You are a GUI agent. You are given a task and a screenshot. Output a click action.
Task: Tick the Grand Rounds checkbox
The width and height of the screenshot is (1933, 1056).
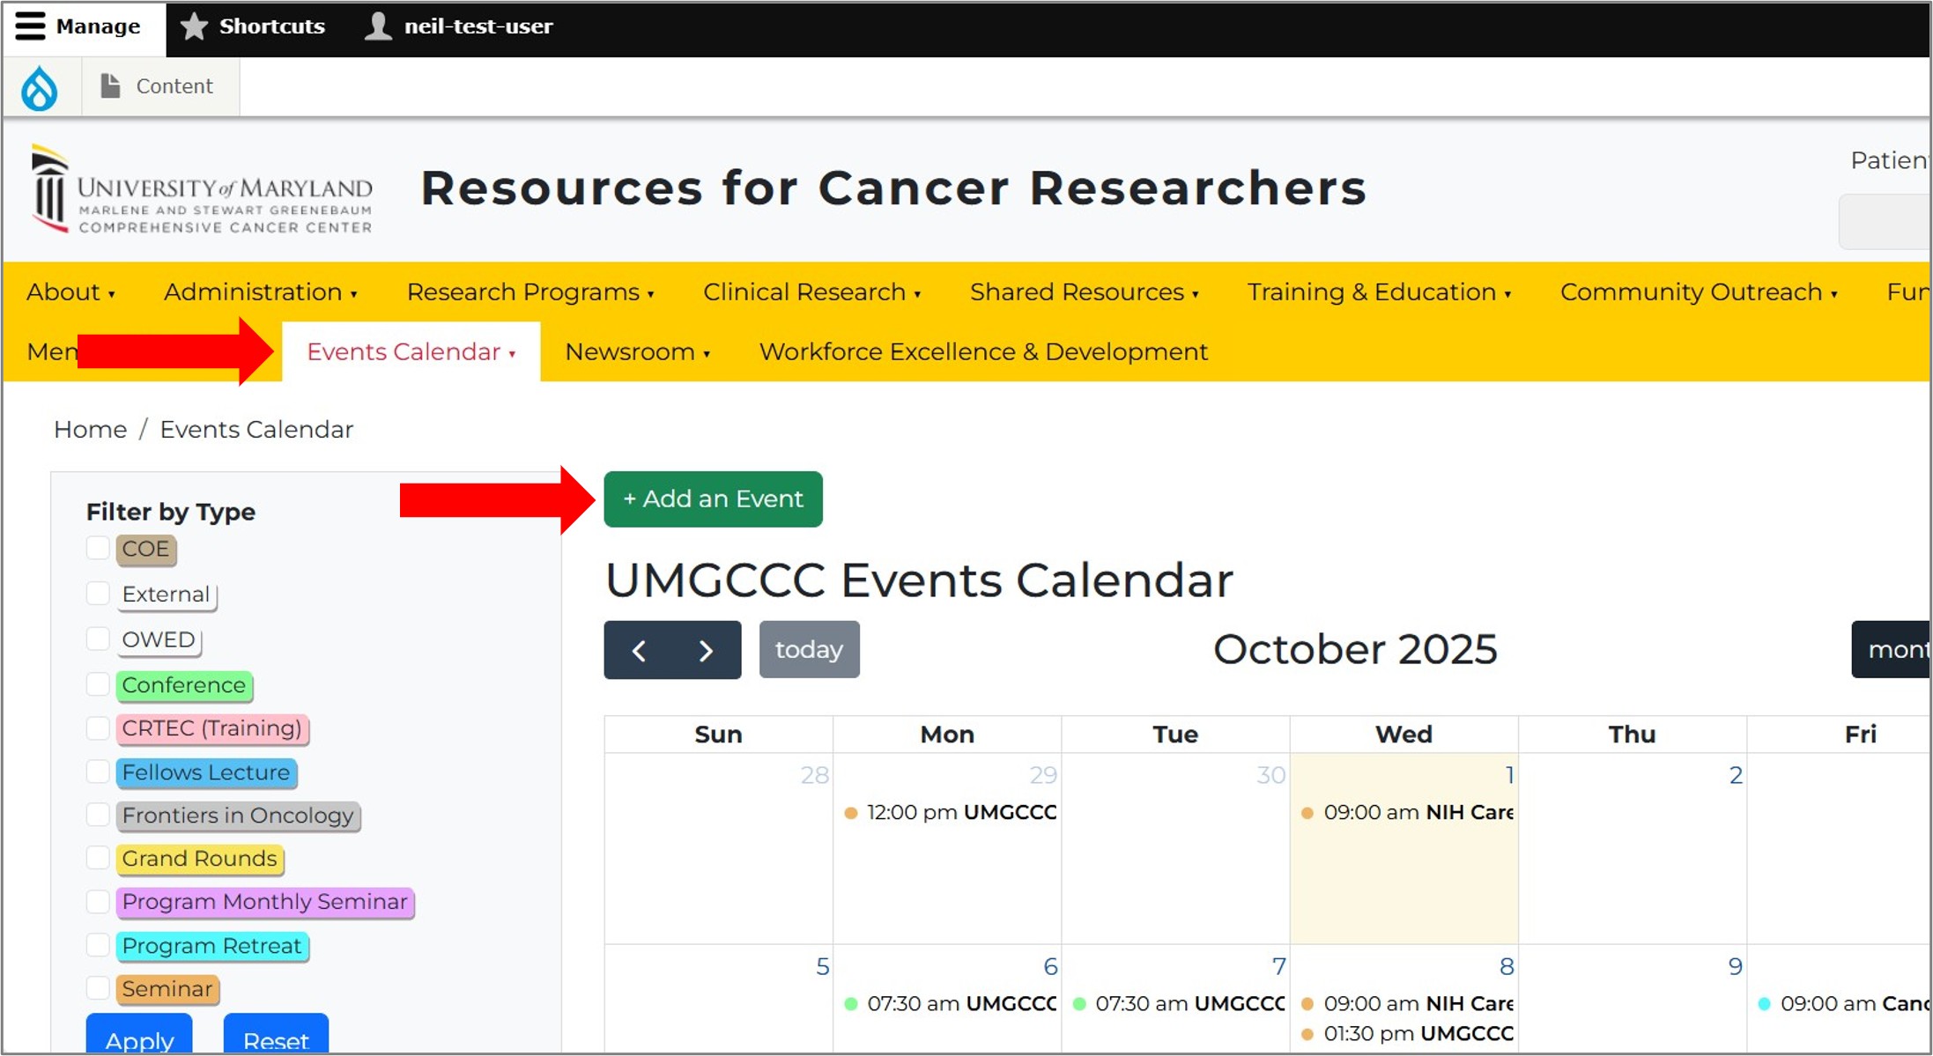98,858
